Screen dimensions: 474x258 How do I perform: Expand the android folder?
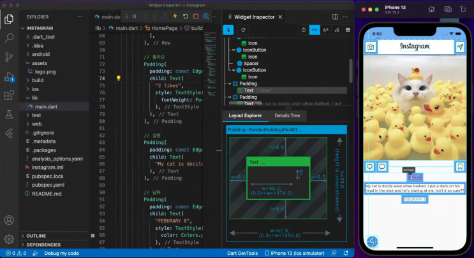(x=41, y=54)
